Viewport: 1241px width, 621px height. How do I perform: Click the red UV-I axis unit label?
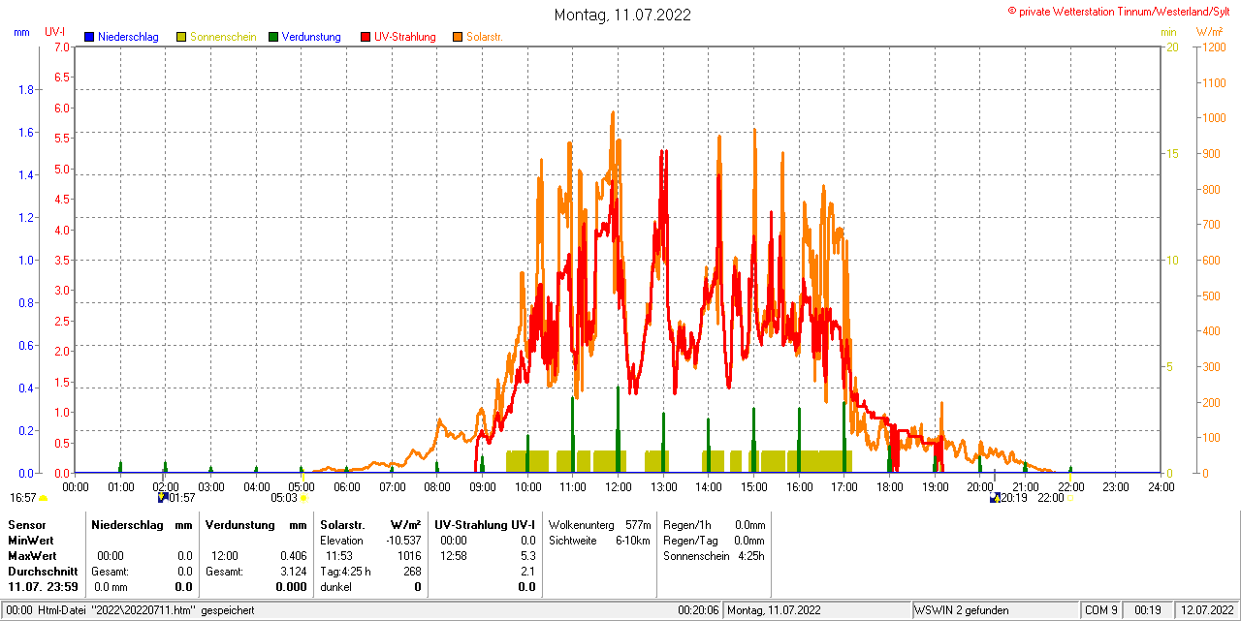(55, 32)
